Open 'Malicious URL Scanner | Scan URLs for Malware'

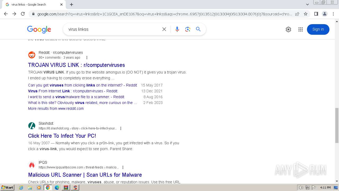pyautogui.click(x=85, y=175)
